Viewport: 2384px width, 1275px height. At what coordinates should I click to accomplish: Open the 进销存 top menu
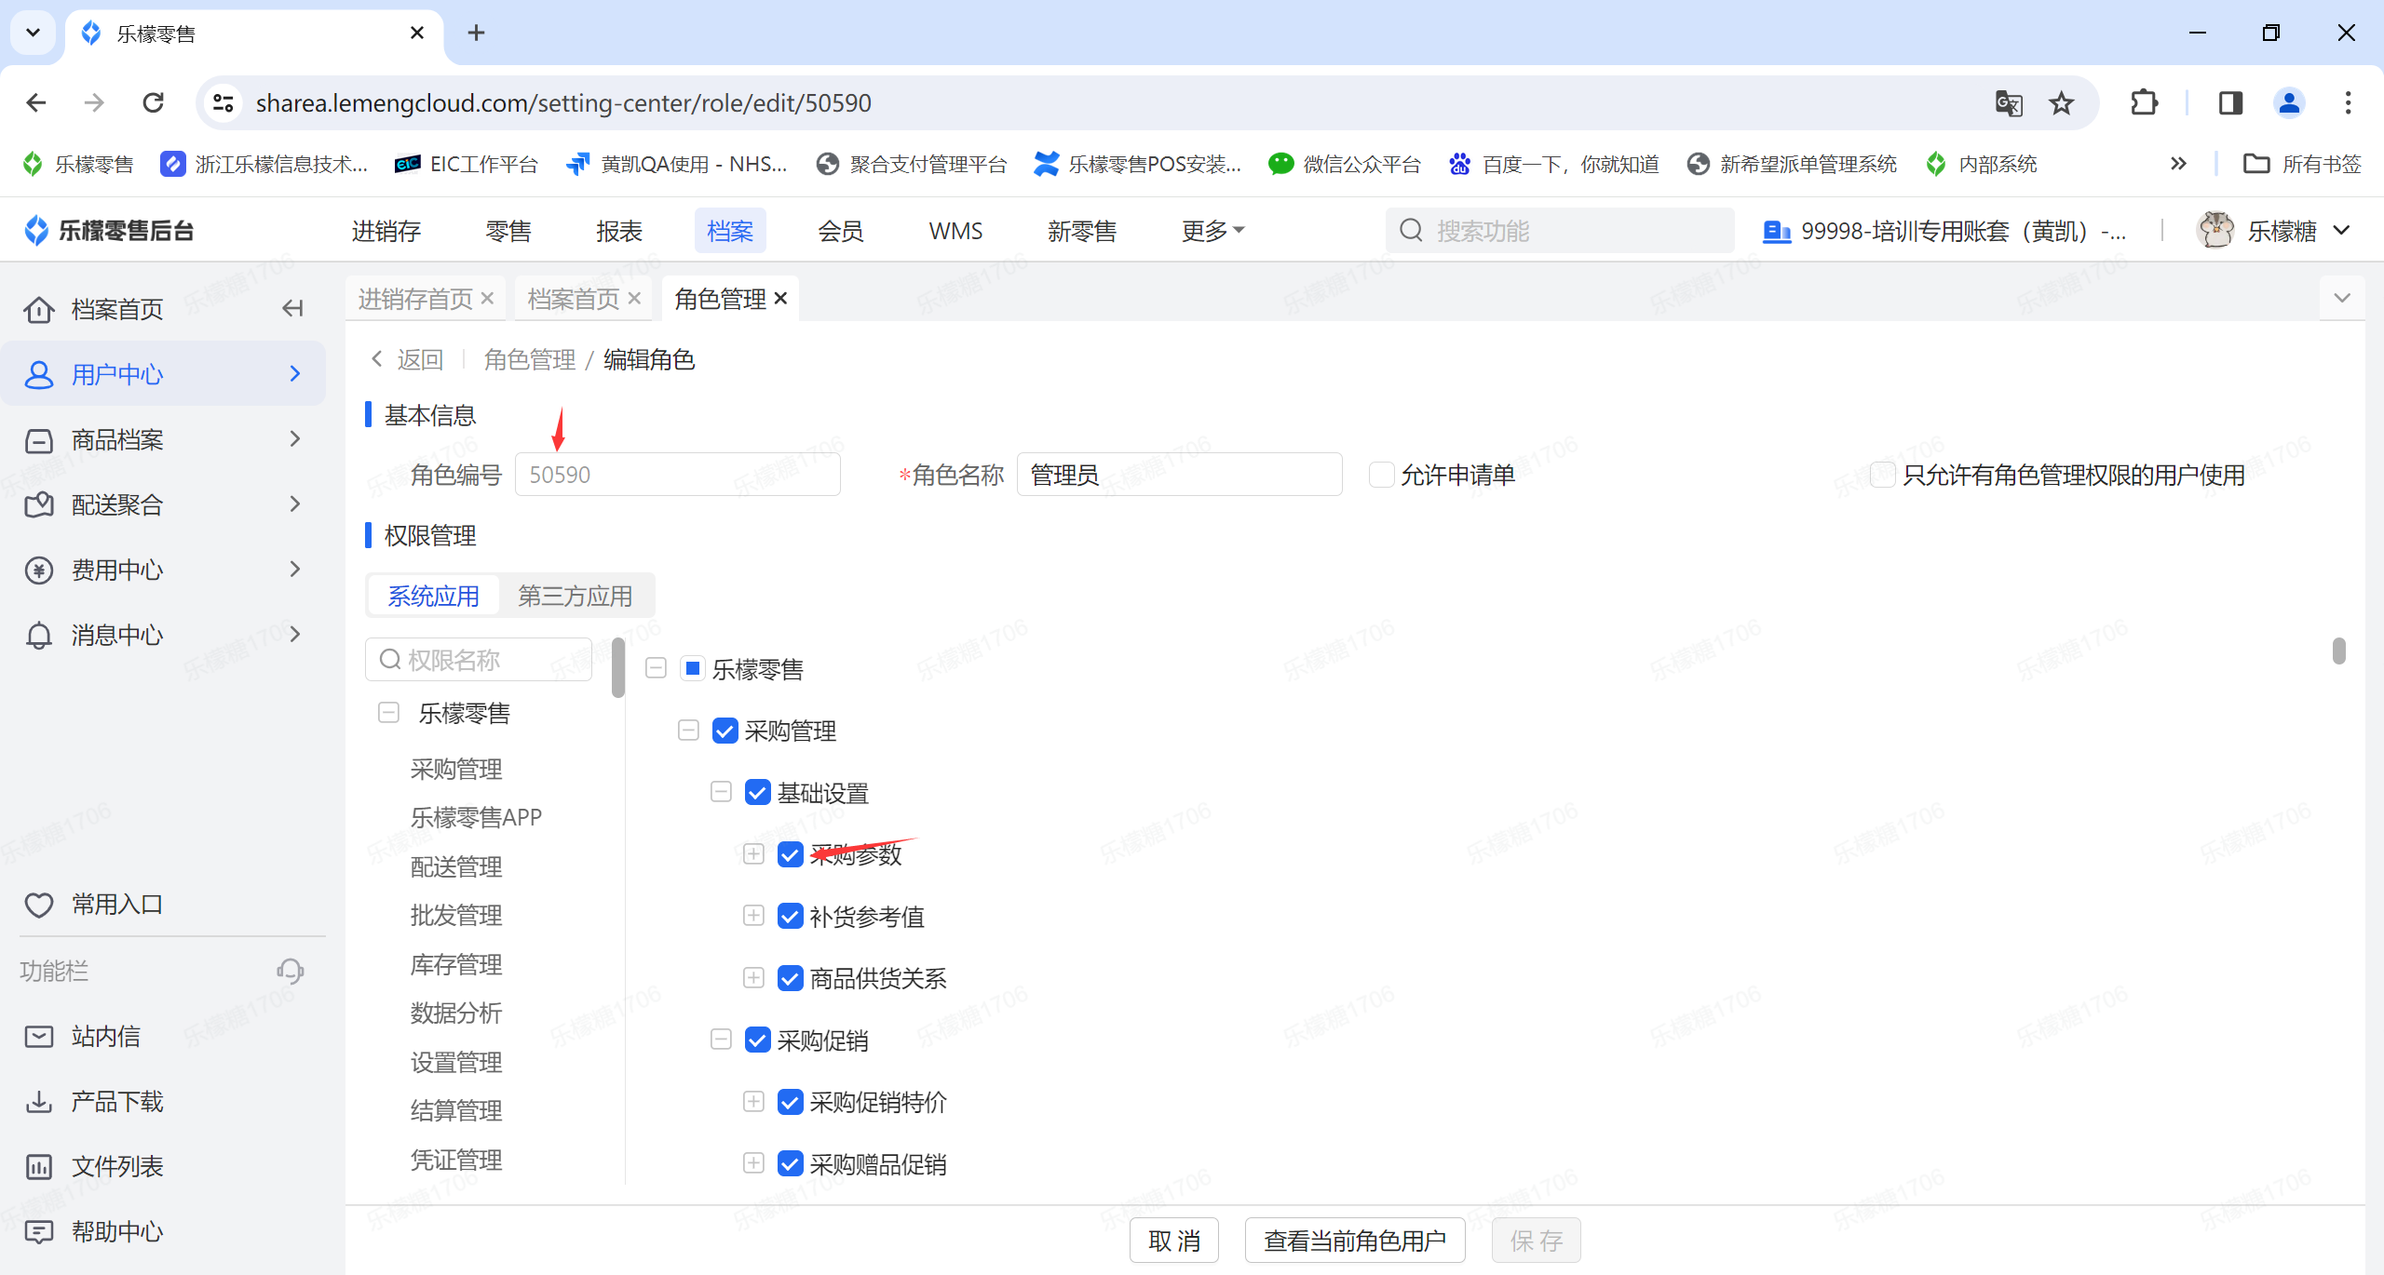[x=386, y=231]
